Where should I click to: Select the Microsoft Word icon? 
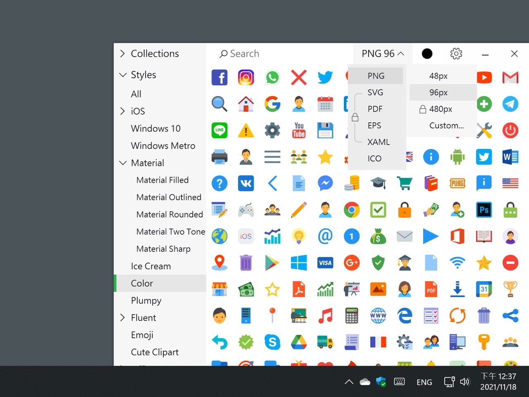click(x=510, y=157)
